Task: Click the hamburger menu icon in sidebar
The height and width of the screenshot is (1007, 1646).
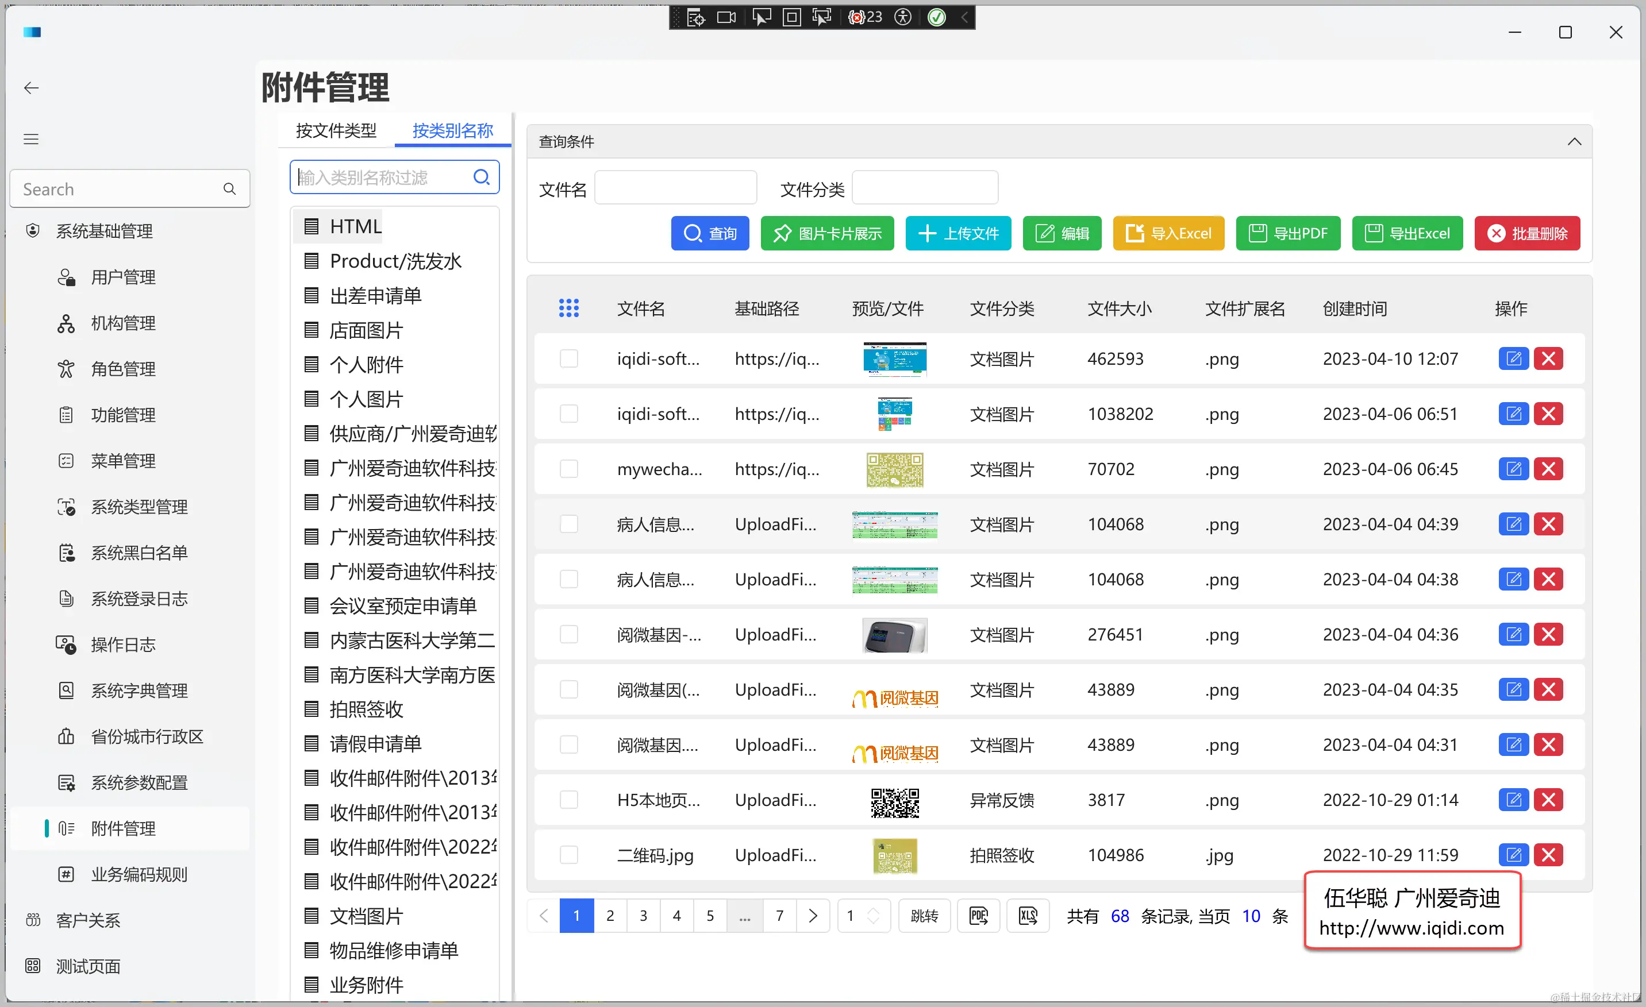Action: point(32,139)
